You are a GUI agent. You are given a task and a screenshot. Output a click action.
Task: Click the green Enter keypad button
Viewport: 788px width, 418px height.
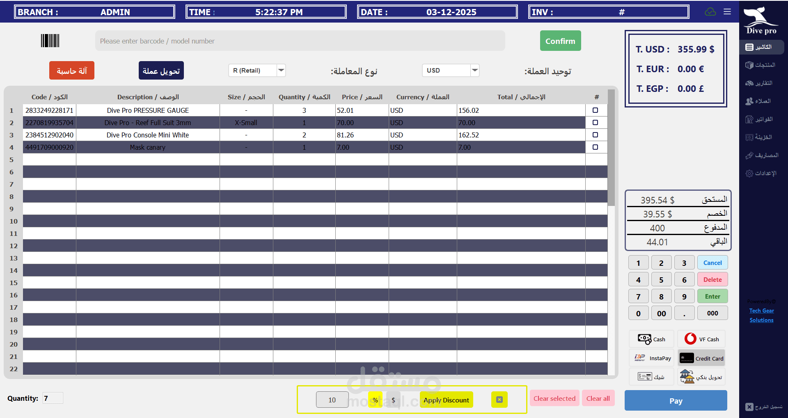(712, 297)
